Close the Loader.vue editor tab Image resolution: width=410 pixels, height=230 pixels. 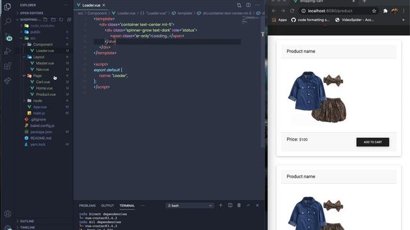[104, 5]
